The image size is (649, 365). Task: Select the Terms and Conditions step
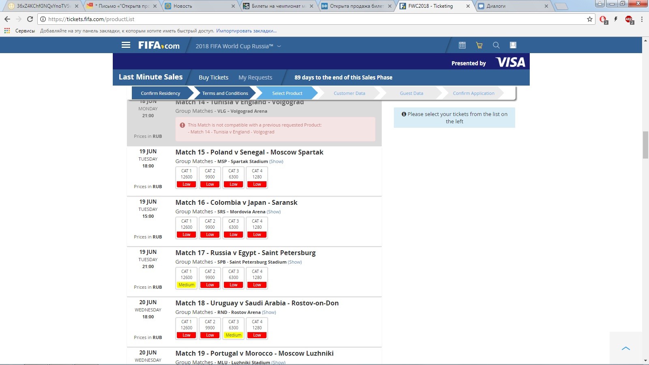click(225, 93)
